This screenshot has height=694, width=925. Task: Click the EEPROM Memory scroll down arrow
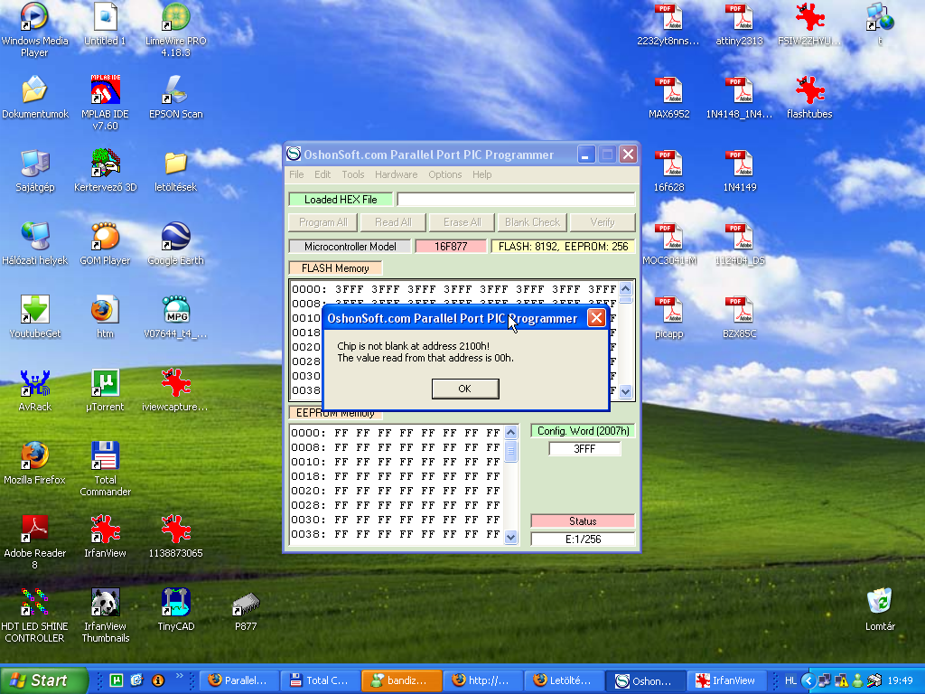click(511, 537)
